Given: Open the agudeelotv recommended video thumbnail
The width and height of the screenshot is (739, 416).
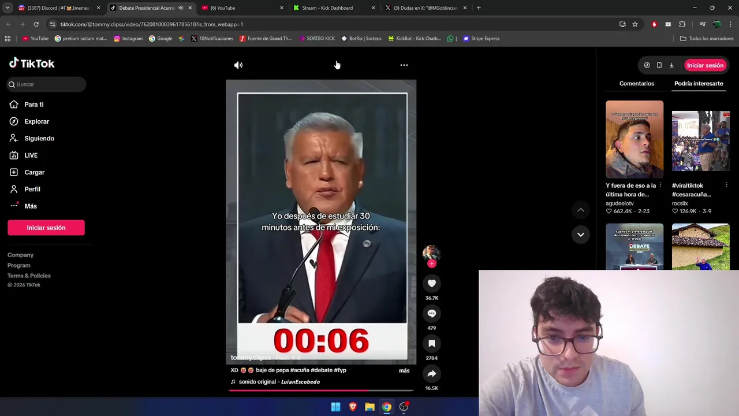Looking at the screenshot, I should (635, 139).
